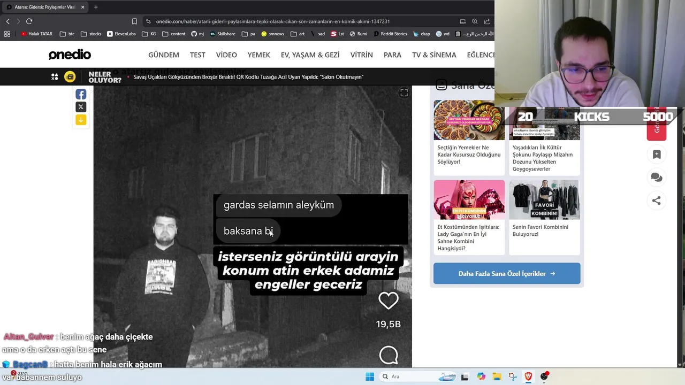Open the onedio categories grid icon
The width and height of the screenshot is (685, 385).
point(55,77)
